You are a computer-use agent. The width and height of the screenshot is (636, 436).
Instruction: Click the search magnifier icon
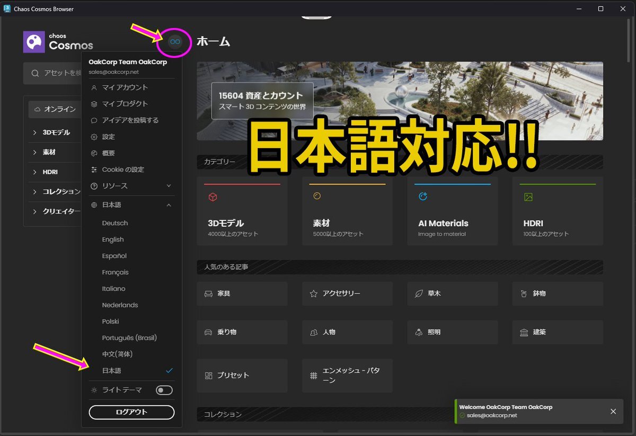click(x=35, y=73)
